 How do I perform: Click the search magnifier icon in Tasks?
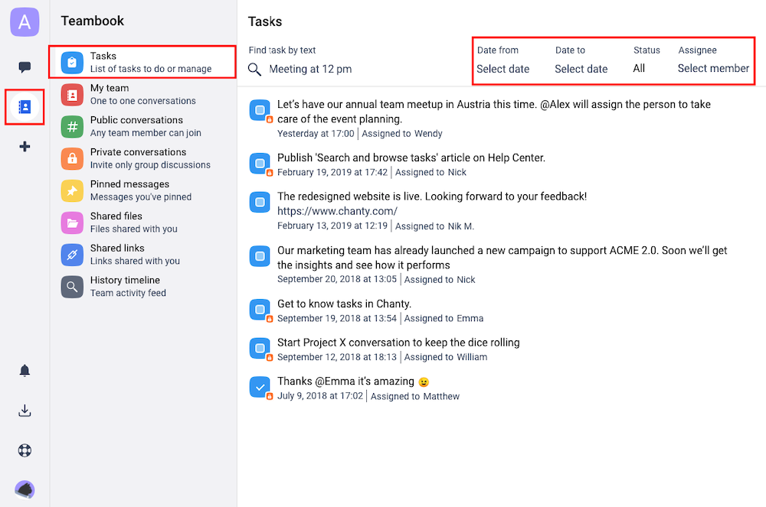pos(254,70)
